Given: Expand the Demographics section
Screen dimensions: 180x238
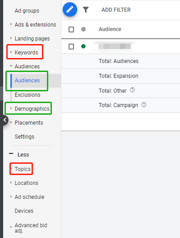Looking at the screenshot, I should click(11, 108).
